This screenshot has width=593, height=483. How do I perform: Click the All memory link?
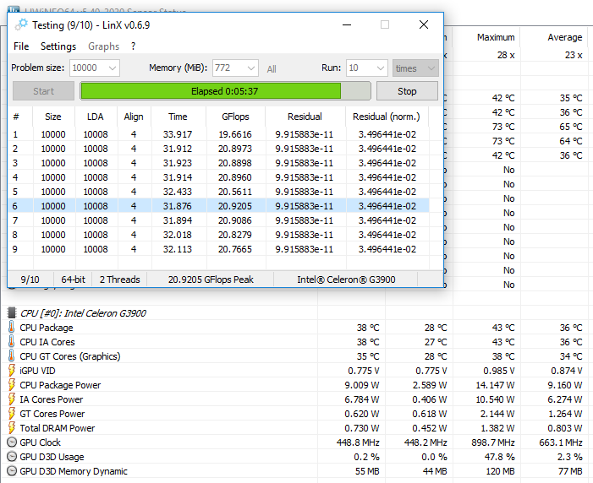272,69
